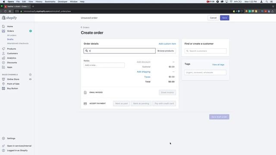This screenshot has width=276, height=155.
Task: Click View all tags link
Action: click(218, 65)
